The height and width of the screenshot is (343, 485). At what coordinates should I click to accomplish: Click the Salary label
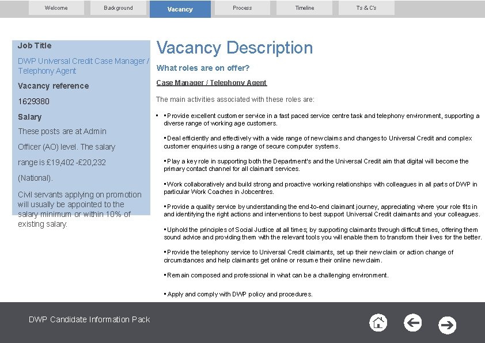[x=30, y=117]
